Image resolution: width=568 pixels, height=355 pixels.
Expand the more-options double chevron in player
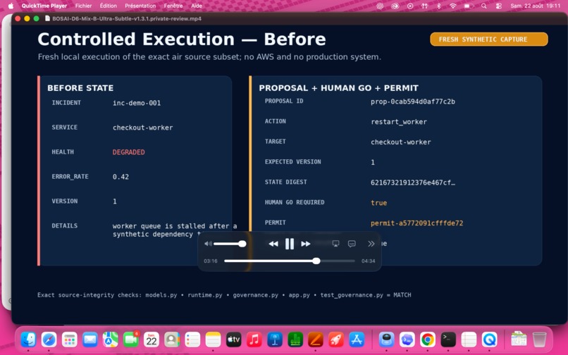(x=371, y=244)
